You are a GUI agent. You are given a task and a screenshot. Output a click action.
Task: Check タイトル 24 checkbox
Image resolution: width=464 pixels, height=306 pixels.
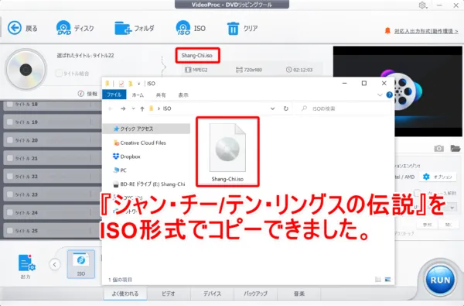pos(10,212)
